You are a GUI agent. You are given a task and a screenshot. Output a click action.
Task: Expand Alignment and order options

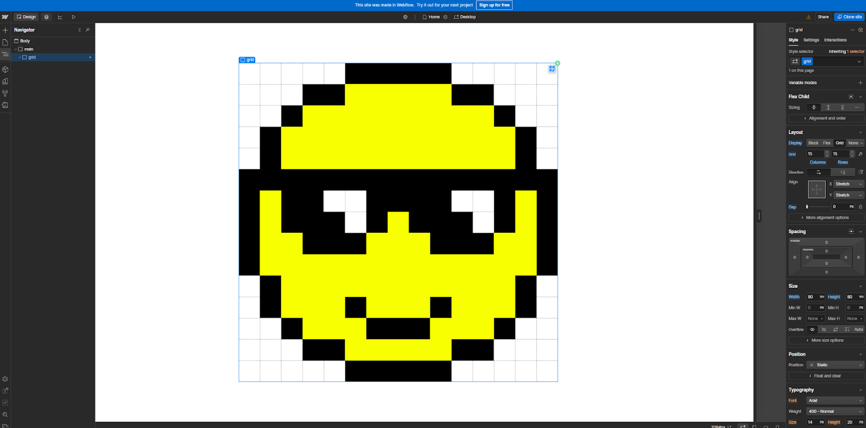pyautogui.click(x=826, y=118)
